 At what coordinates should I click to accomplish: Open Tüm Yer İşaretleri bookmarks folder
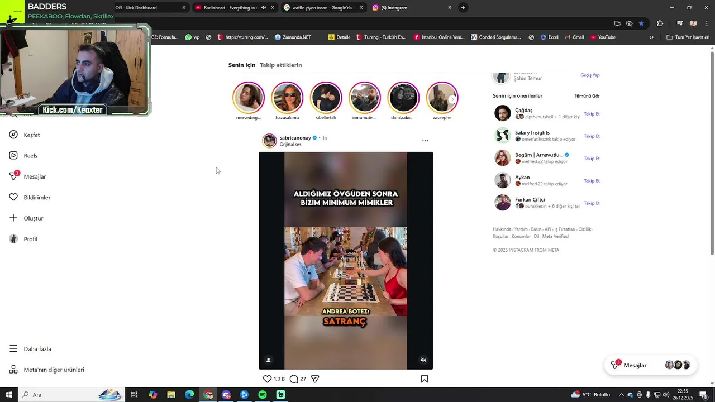[688, 37]
